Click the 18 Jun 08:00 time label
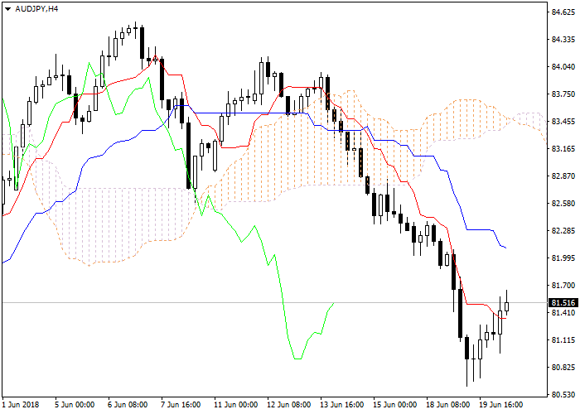The width and height of the screenshot is (580, 414). [448, 405]
